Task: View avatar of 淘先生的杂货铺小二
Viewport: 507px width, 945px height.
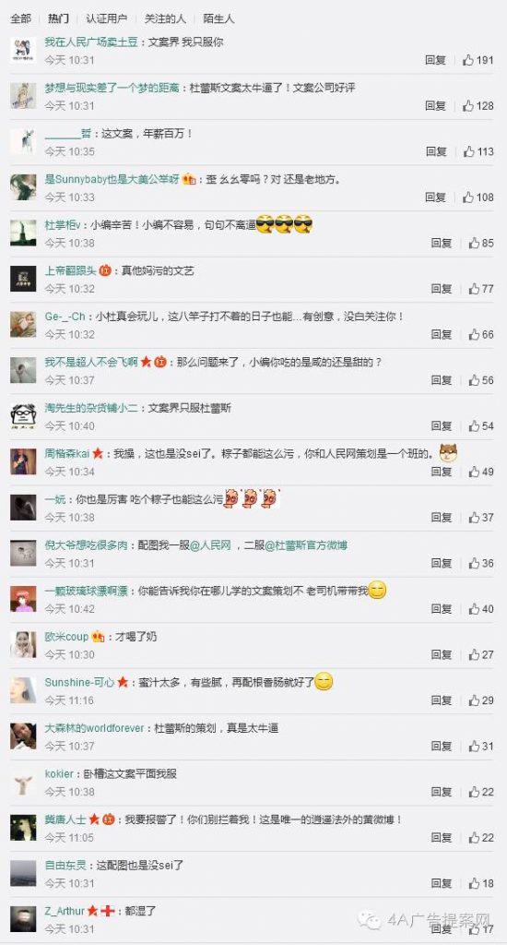Action: click(x=23, y=416)
